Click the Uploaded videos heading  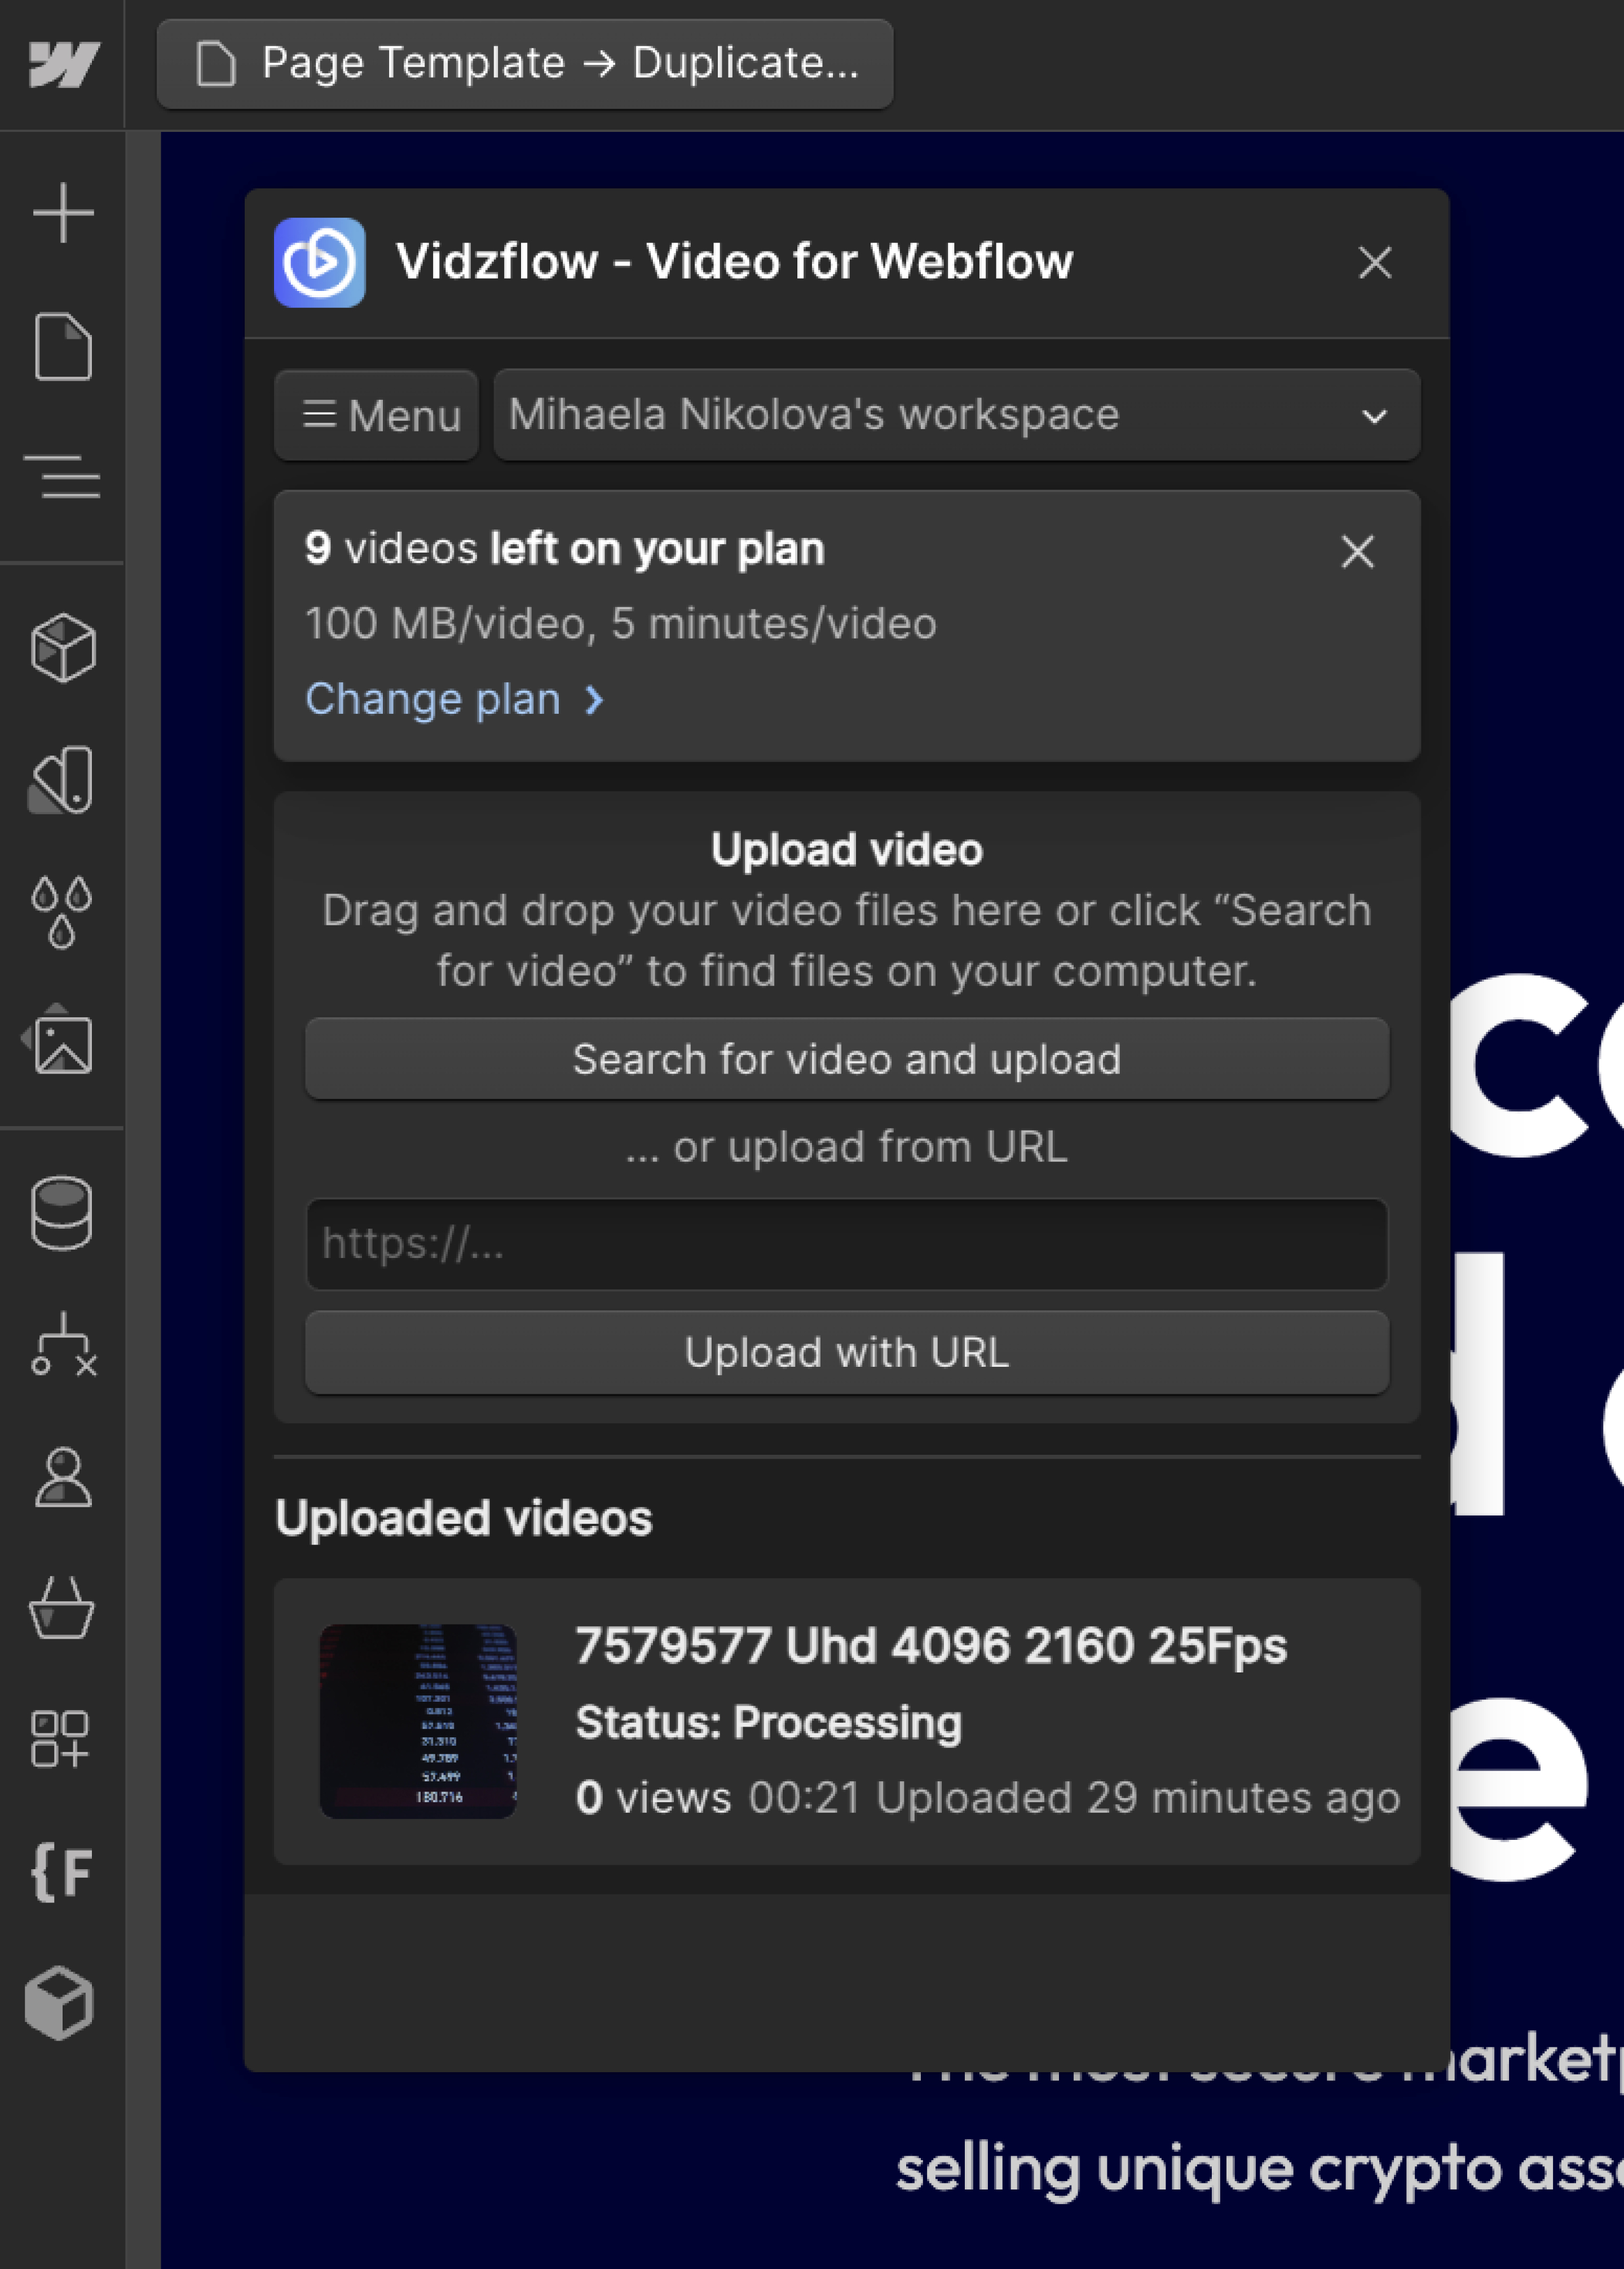click(x=464, y=1518)
